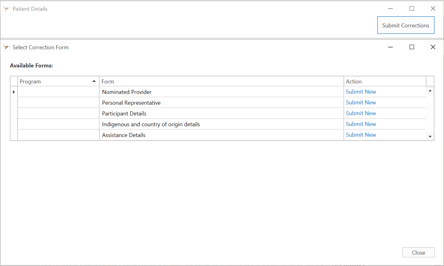Image resolution: width=444 pixels, height=266 pixels.
Task: Sort by Program column header
Action: pos(58,81)
